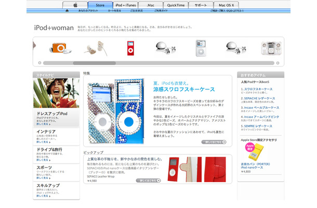Open the ドレスアップiPod category
This screenshot has width=317, height=208.
point(52,113)
